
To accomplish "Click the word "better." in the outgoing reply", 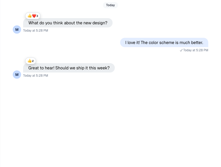I will point(197,42).
